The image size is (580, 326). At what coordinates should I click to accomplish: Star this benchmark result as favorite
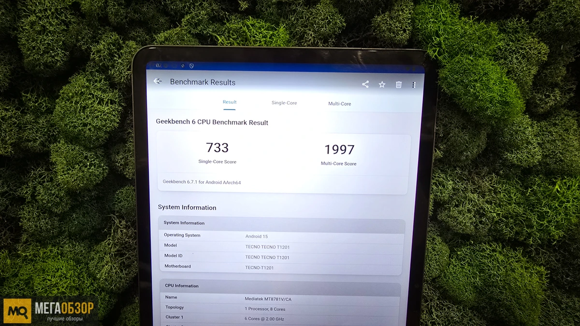click(382, 84)
